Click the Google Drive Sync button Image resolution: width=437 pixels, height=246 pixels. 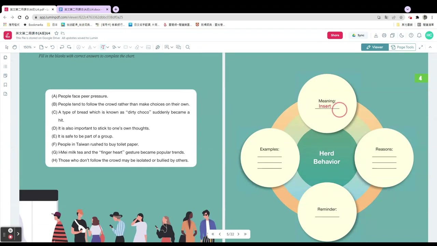point(358,35)
